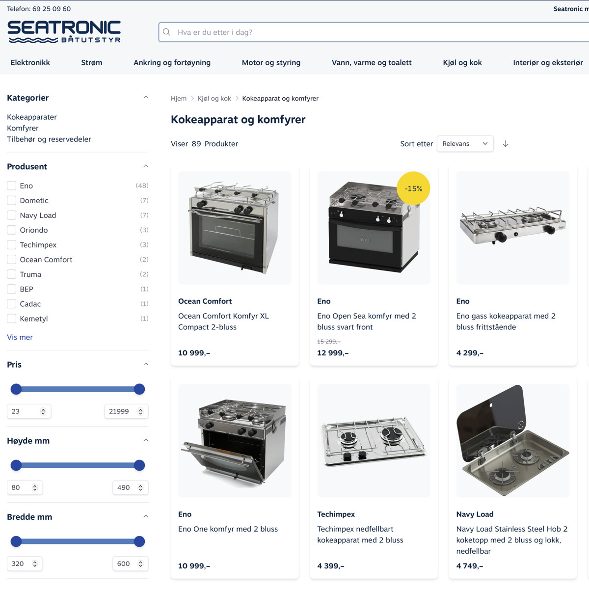Open 'Ocean Comfort Komfyr XL Compact' title
Screen dimensions: 589x589
tap(223, 321)
